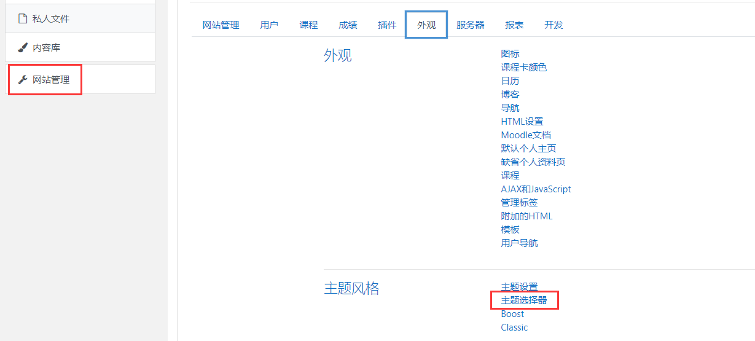This screenshot has width=755, height=341.
Task: Open the 课程卡颜色 settings link
Action: (x=523, y=68)
